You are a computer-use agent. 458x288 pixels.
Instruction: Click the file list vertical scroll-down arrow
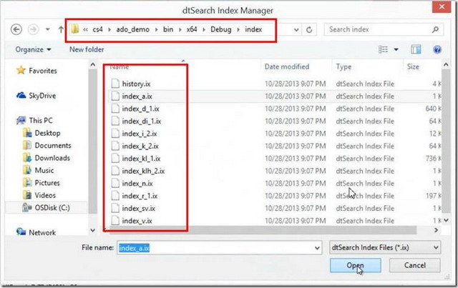[x=446, y=220]
